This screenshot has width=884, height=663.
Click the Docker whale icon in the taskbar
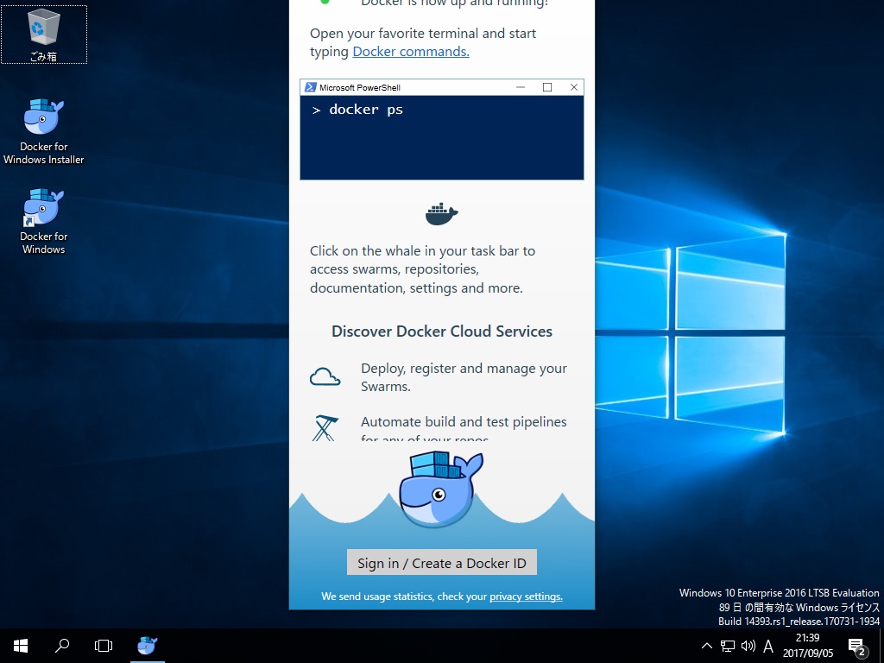pyautogui.click(x=147, y=646)
